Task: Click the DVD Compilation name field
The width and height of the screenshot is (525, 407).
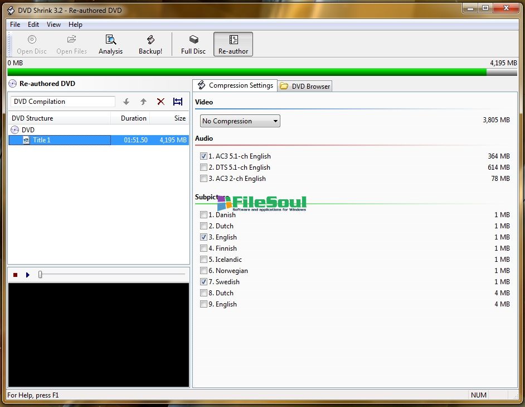Action: pyautogui.click(x=62, y=102)
